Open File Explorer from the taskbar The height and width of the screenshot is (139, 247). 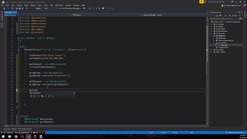coord(10,137)
